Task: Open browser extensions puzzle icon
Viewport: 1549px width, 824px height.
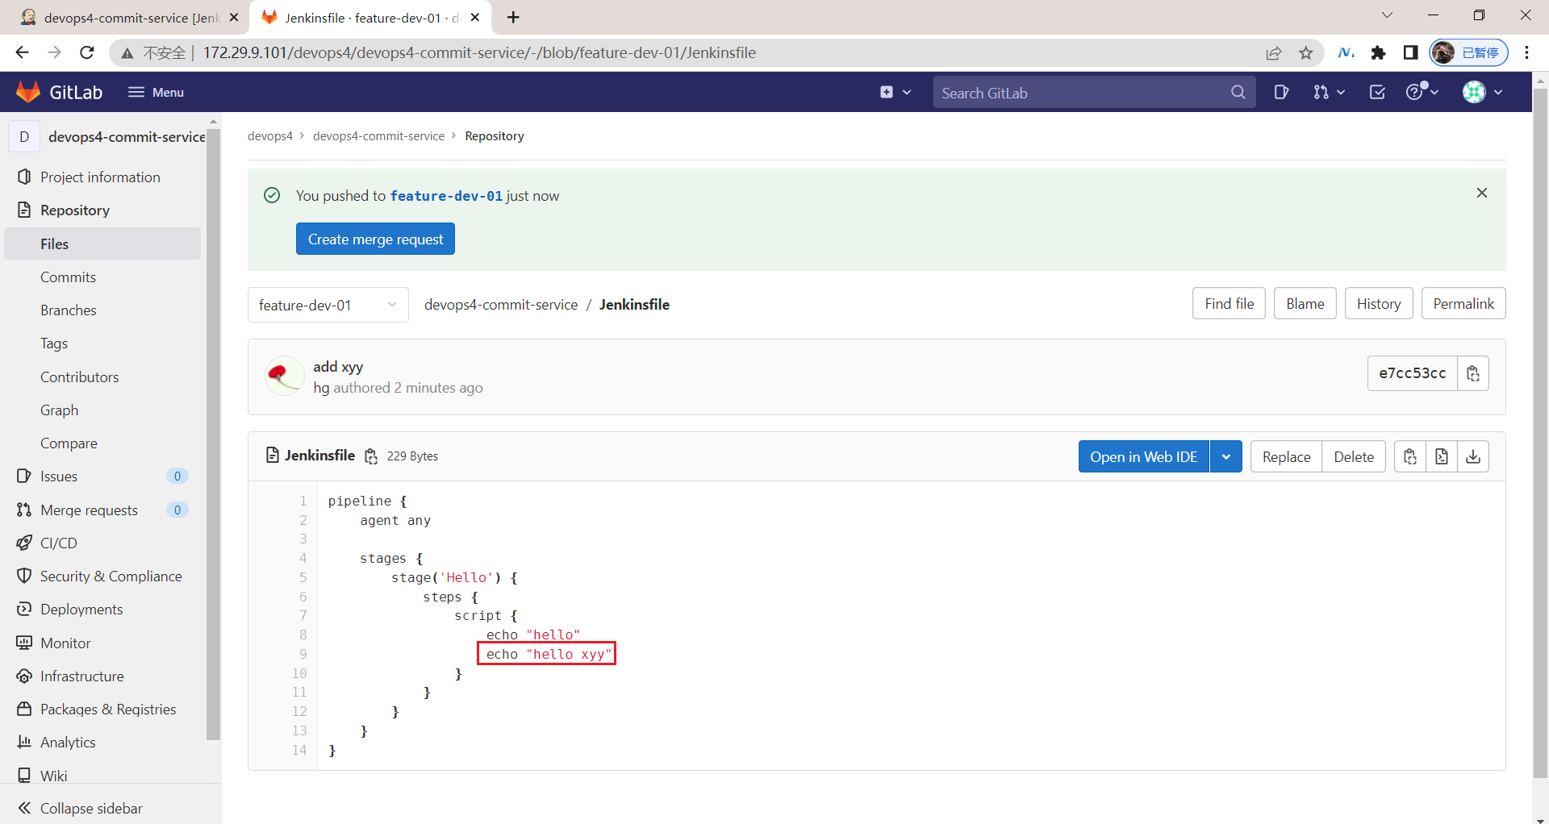Action: point(1379,52)
